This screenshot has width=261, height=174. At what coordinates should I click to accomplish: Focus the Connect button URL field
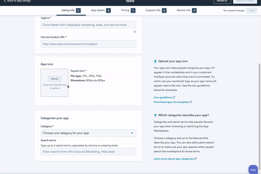tap(88, 44)
